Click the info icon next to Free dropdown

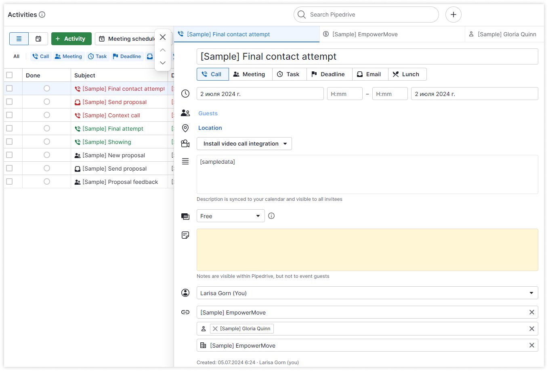tap(271, 216)
